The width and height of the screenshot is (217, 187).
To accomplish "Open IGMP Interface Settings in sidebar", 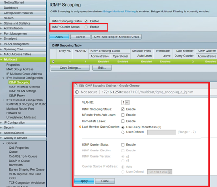I will click(x=25, y=87).
